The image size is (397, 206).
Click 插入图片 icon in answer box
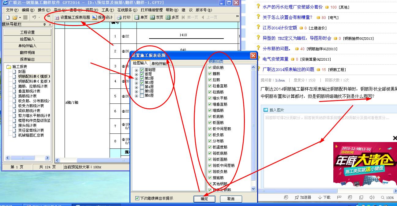click(x=266, y=110)
